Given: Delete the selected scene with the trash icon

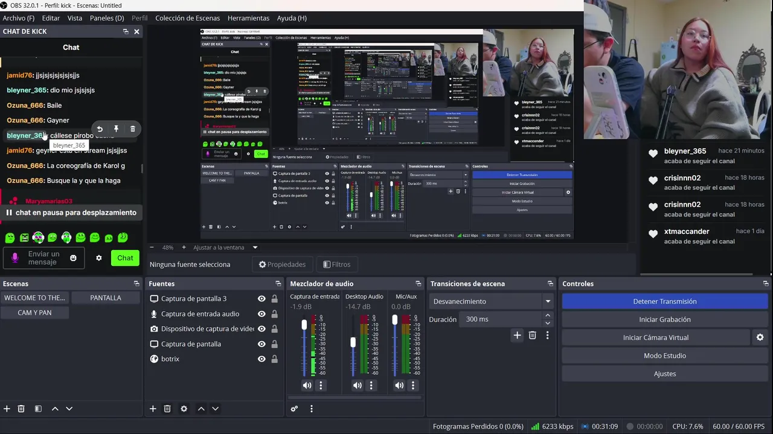Looking at the screenshot, I should coord(21,409).
